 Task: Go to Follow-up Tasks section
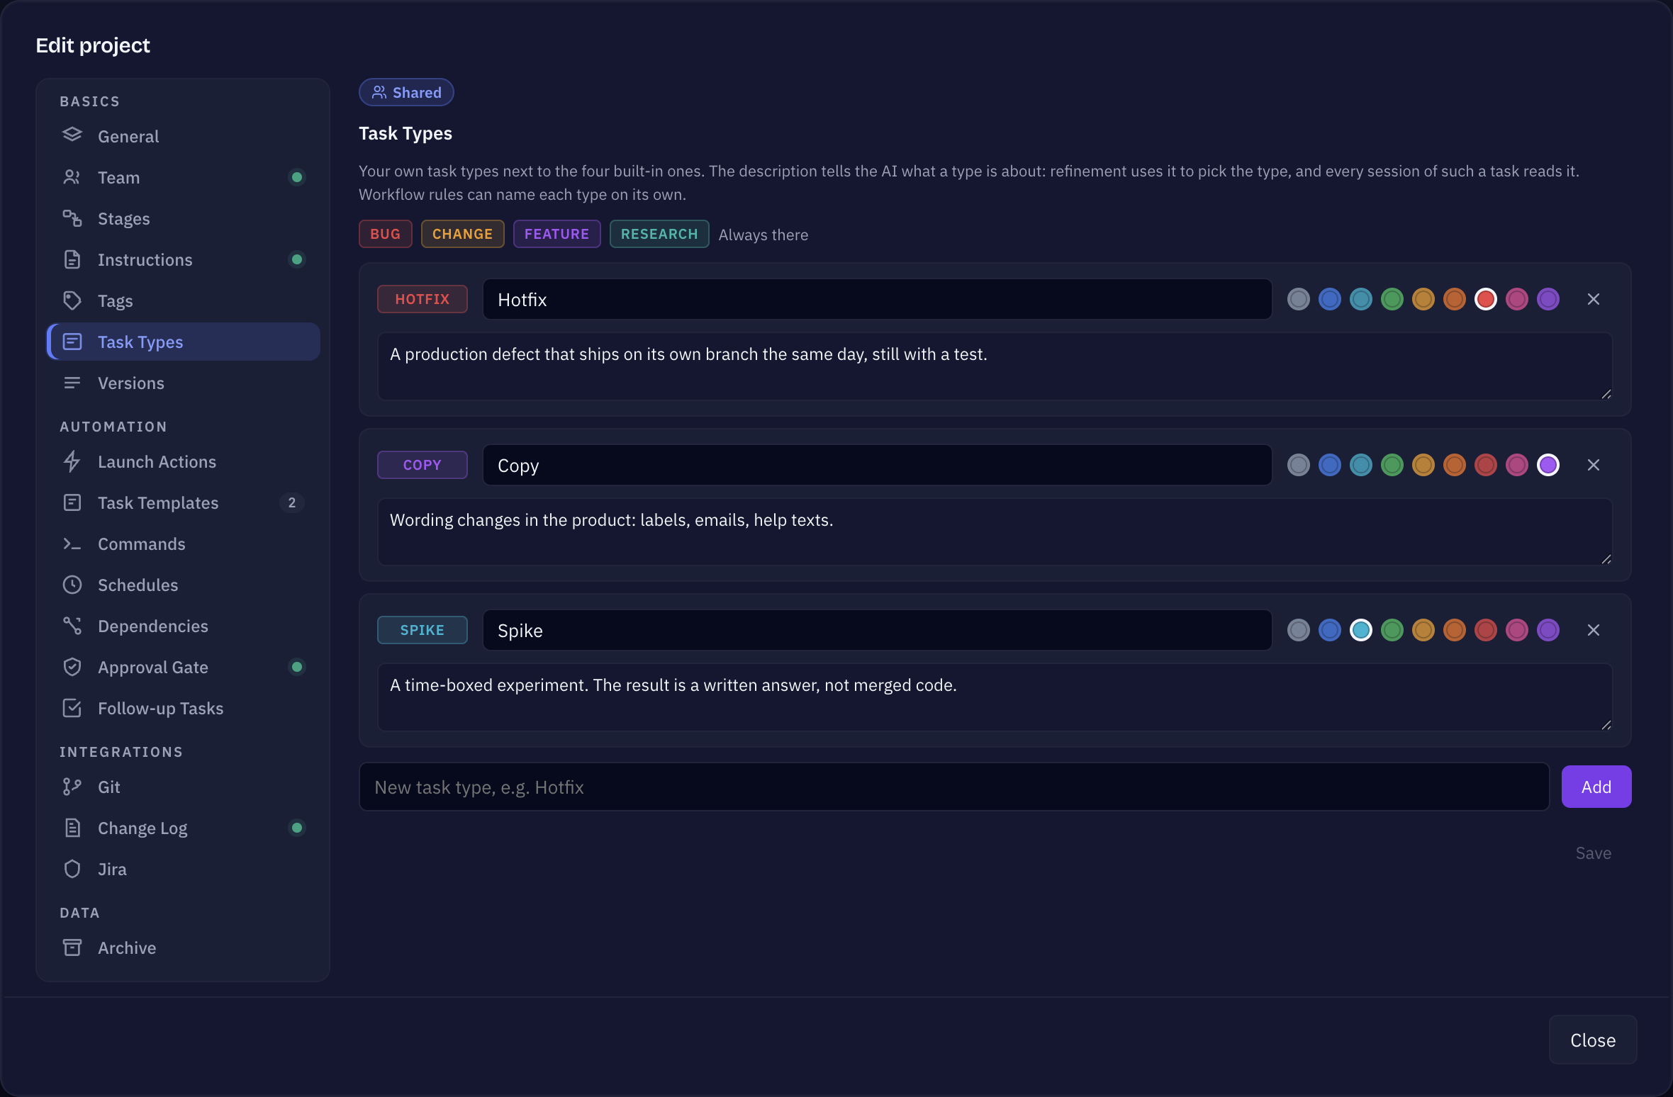coord(183,708)
